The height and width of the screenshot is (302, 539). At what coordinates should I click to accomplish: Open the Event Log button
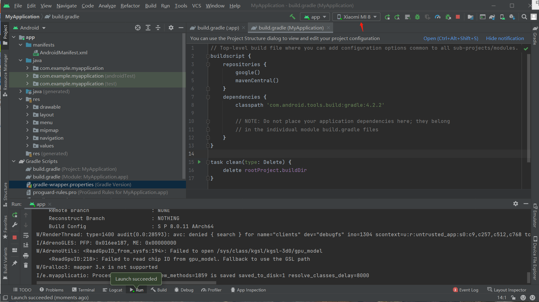pos(466,290)
